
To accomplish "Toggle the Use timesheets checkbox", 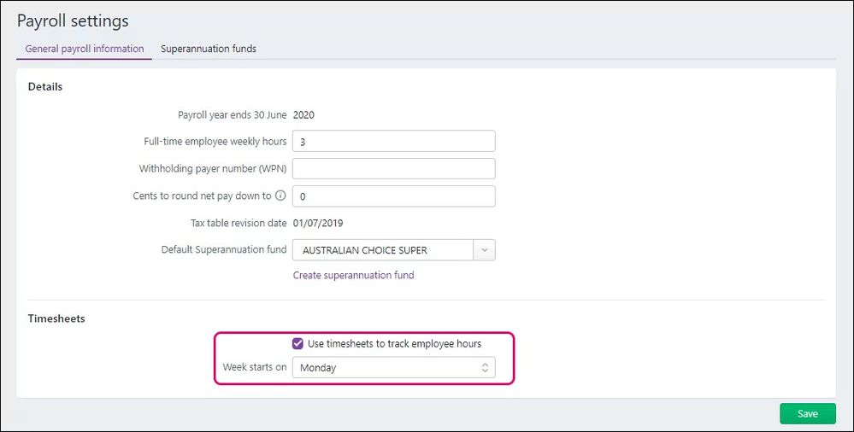I will coord(297,343).
